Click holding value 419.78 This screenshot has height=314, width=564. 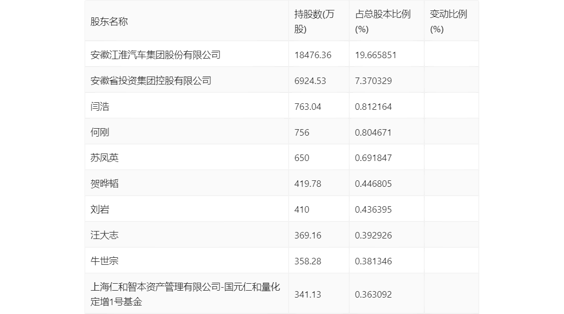click(x=308, y=184)
